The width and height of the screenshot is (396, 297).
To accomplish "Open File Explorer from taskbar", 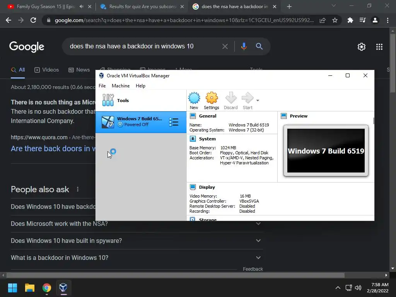I will [29, 288].
